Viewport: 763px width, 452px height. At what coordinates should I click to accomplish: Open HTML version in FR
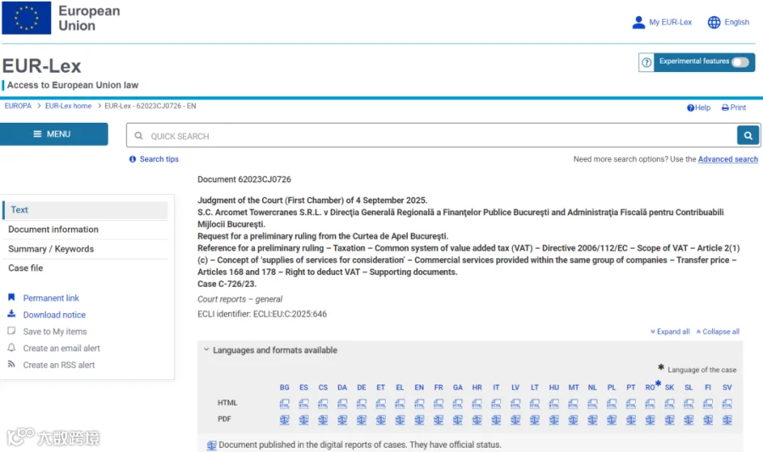pos(438,404)
